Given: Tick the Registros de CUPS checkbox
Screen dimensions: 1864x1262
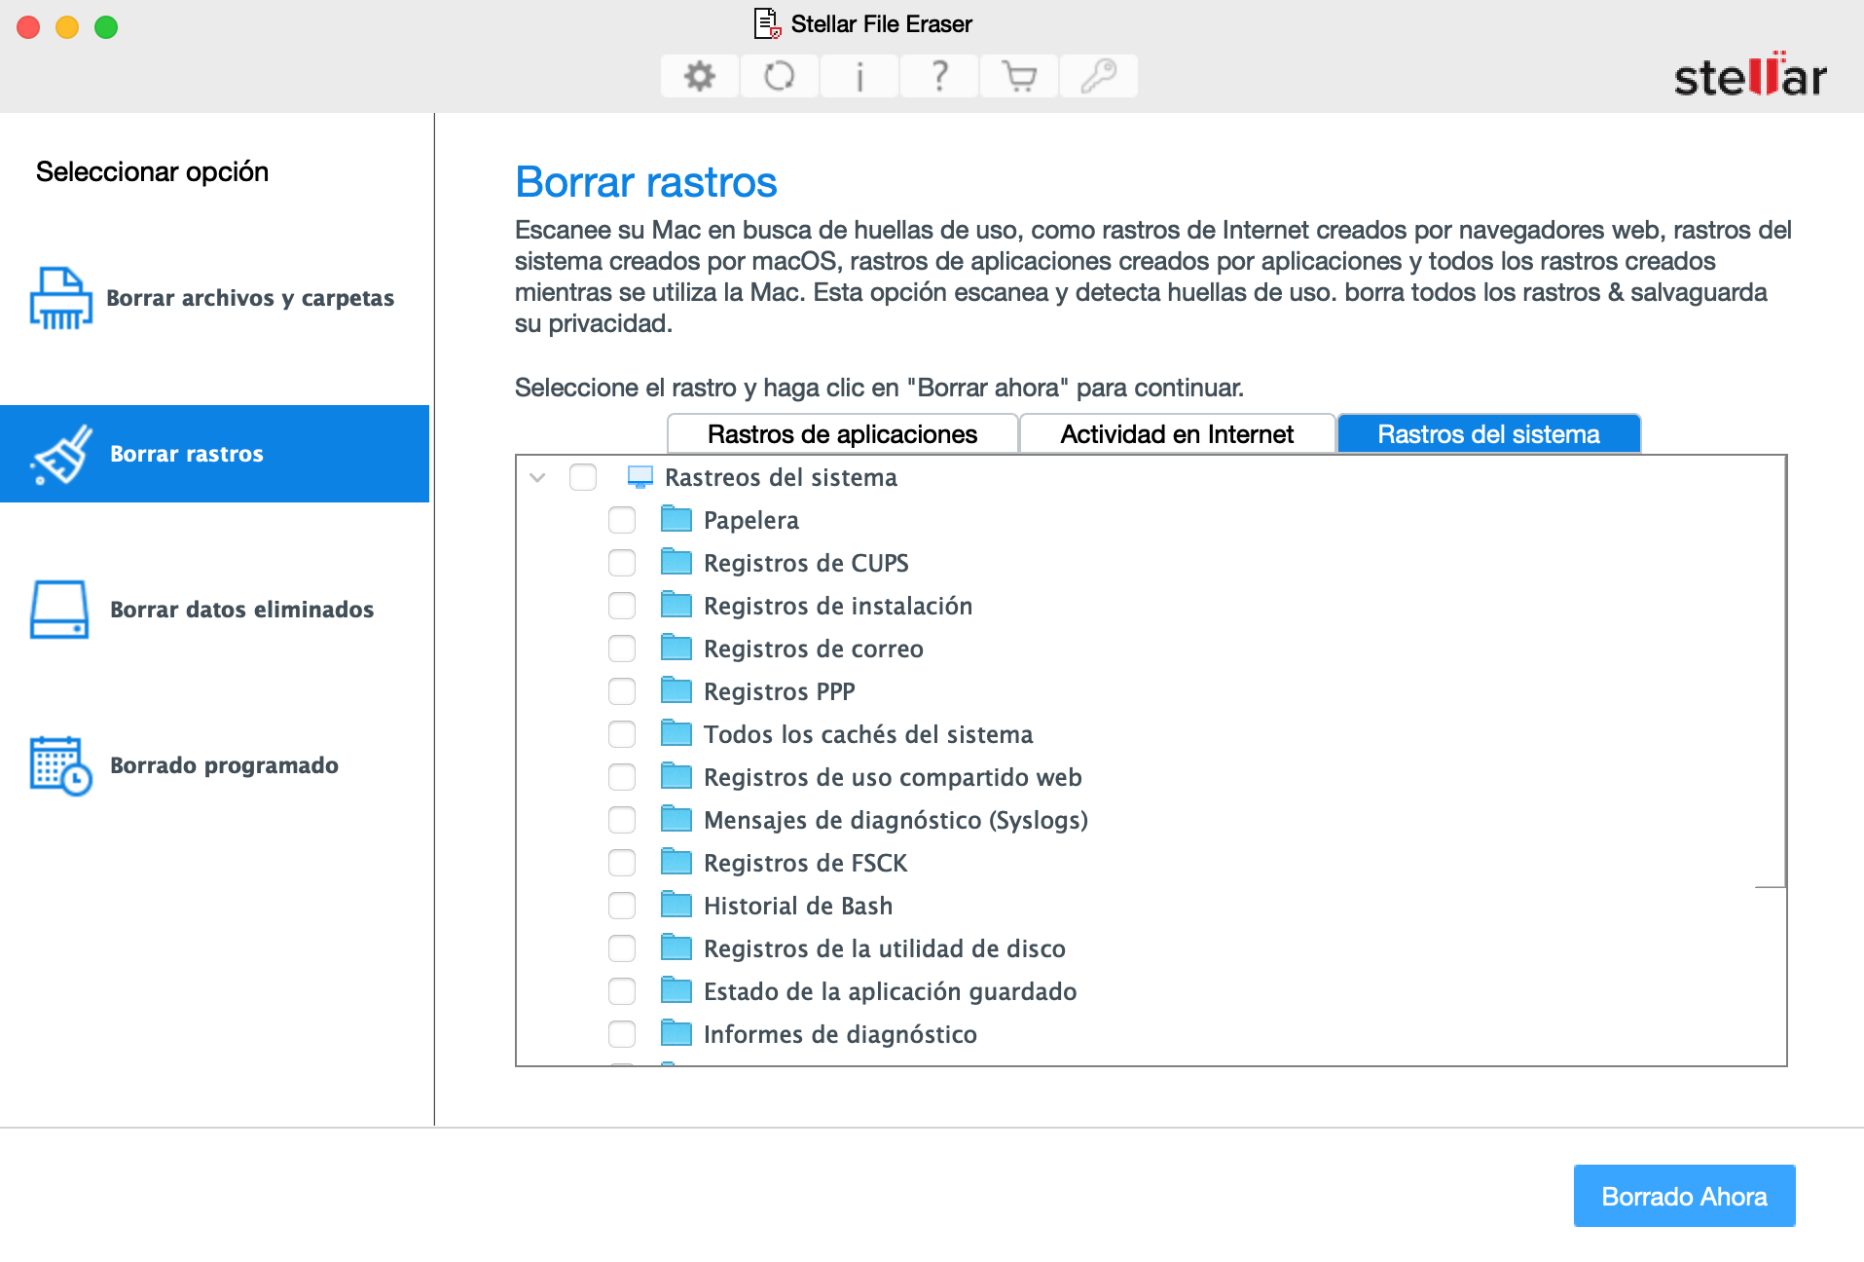Looking at the screenshot, I should 622,563.
